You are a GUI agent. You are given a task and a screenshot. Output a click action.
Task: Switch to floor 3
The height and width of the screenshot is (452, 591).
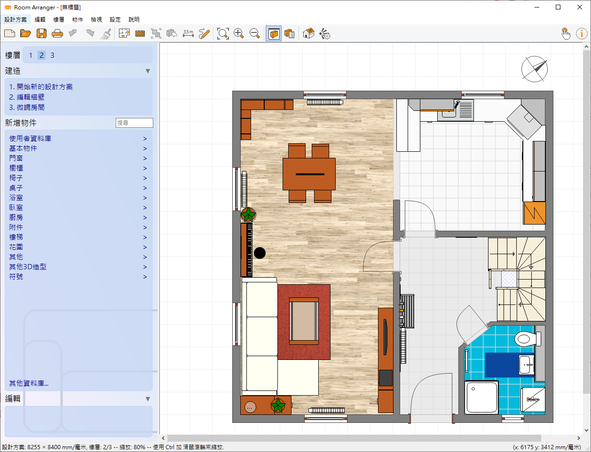[52, 55]
